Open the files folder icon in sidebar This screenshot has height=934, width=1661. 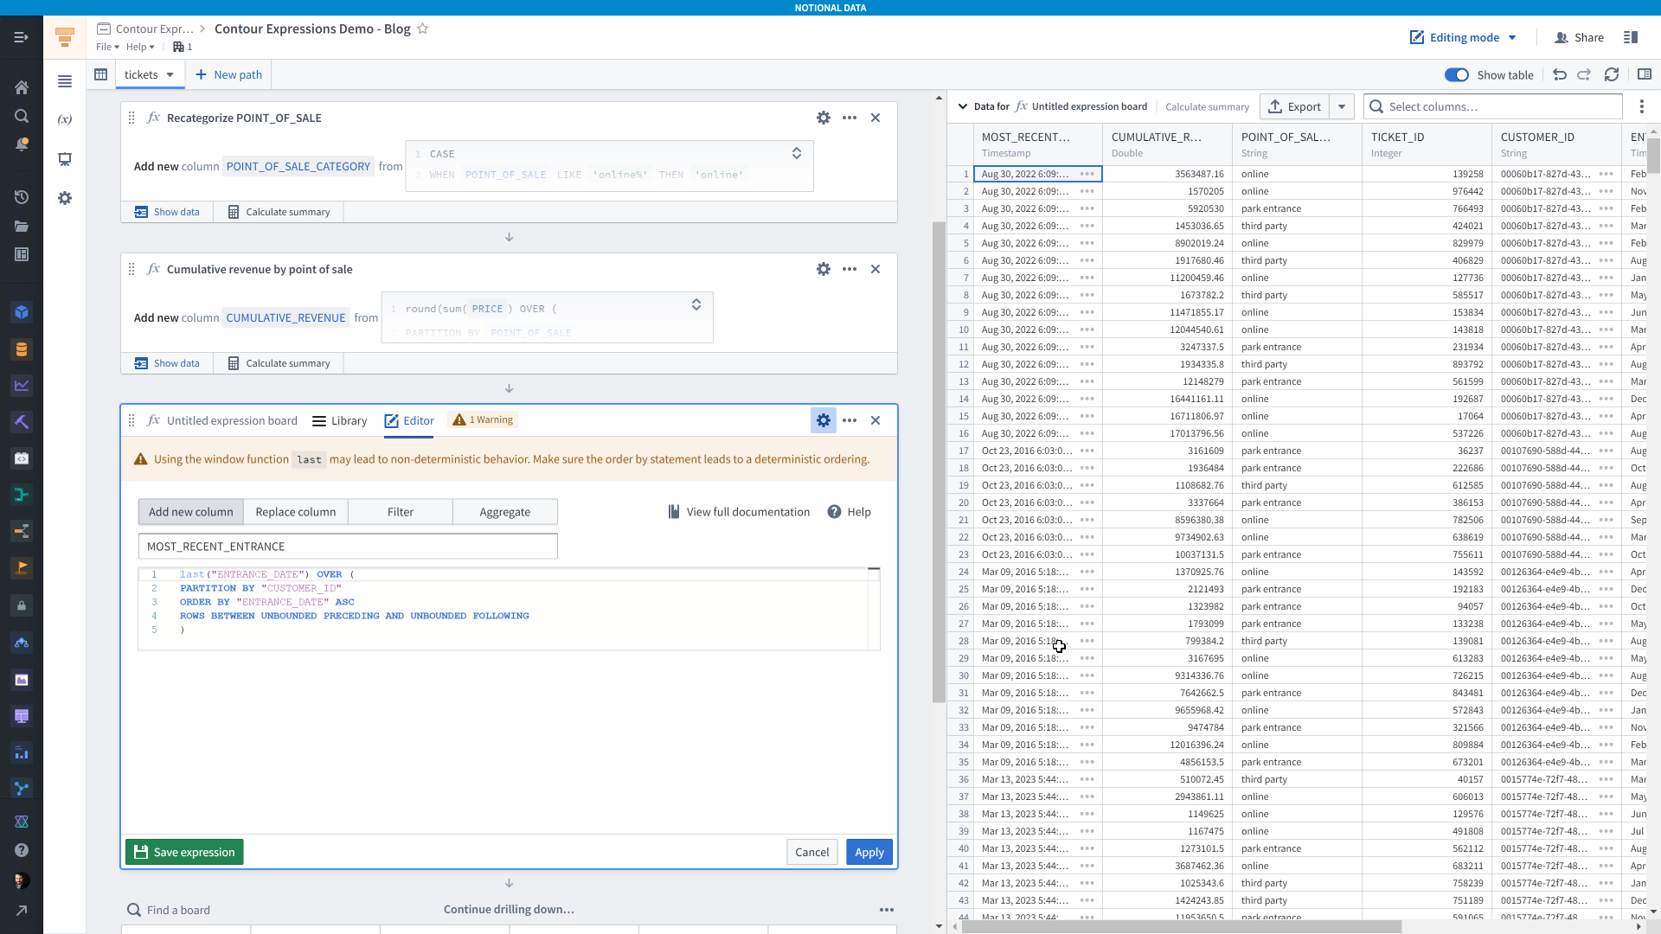22,226
